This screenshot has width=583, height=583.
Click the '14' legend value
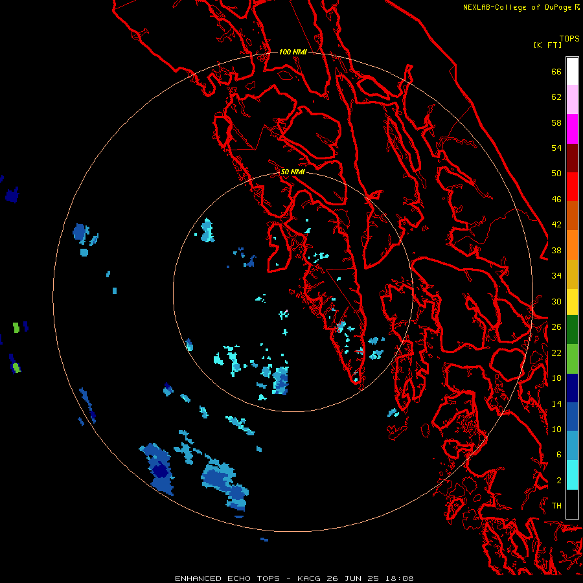click(556, 404)
